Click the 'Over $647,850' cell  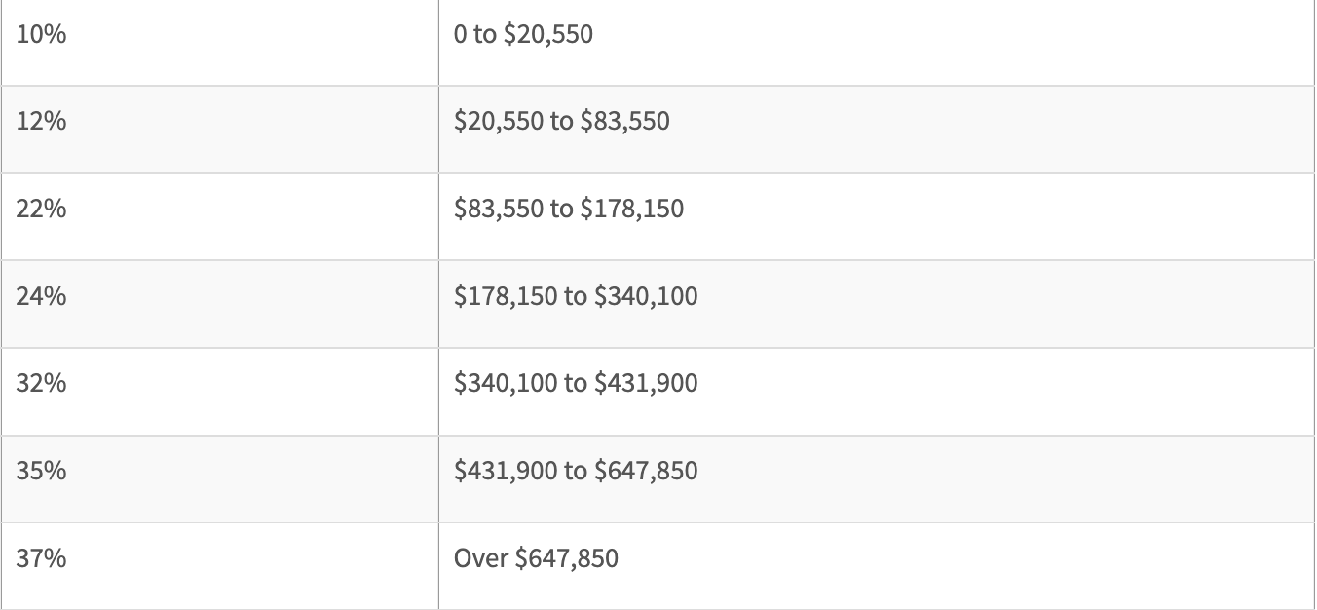click(877, 566)
